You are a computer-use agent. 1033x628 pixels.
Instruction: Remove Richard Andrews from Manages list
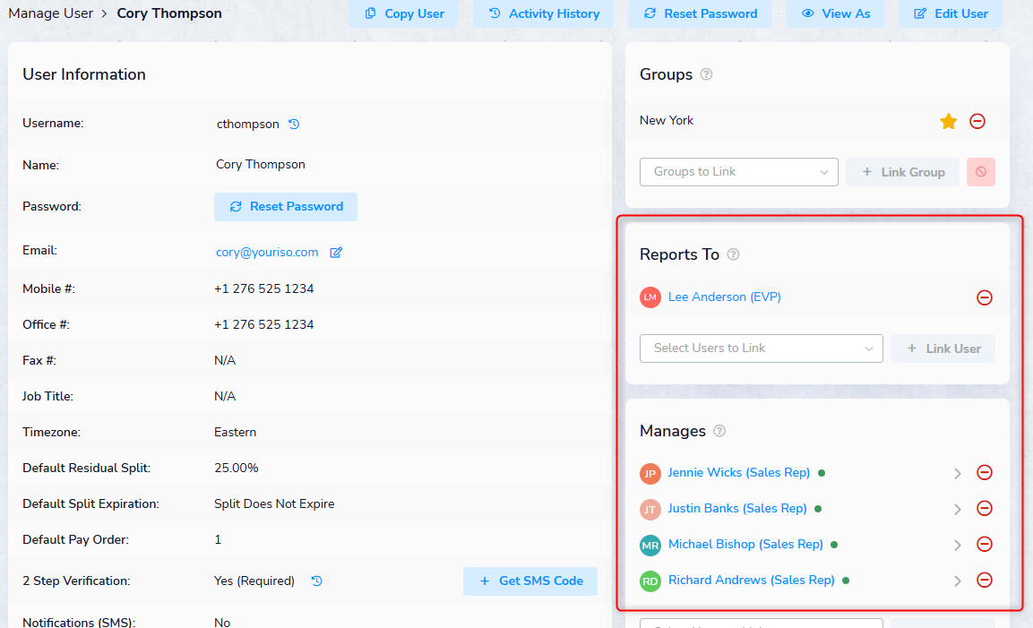(x=985, y=580)
